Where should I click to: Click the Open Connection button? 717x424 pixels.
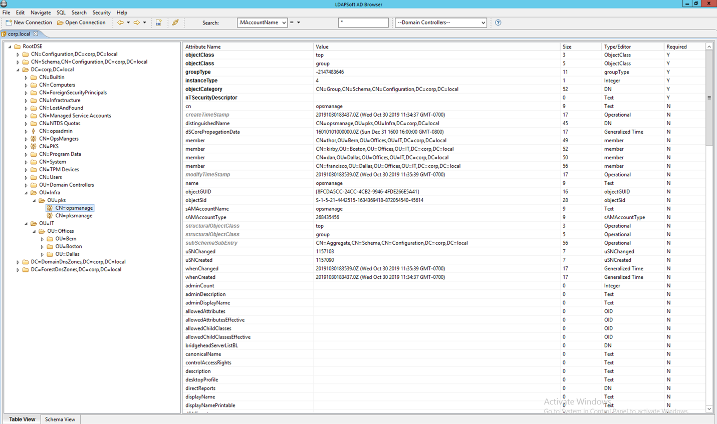pos(81,23)
